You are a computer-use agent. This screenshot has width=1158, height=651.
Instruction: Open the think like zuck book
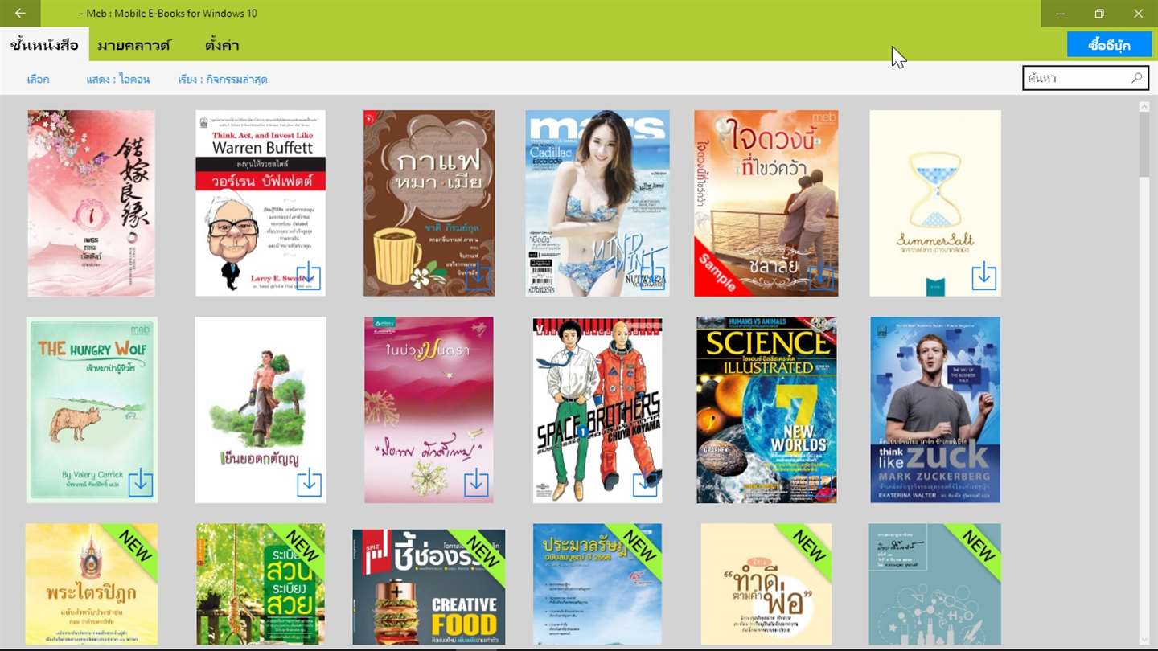(935, 410)
